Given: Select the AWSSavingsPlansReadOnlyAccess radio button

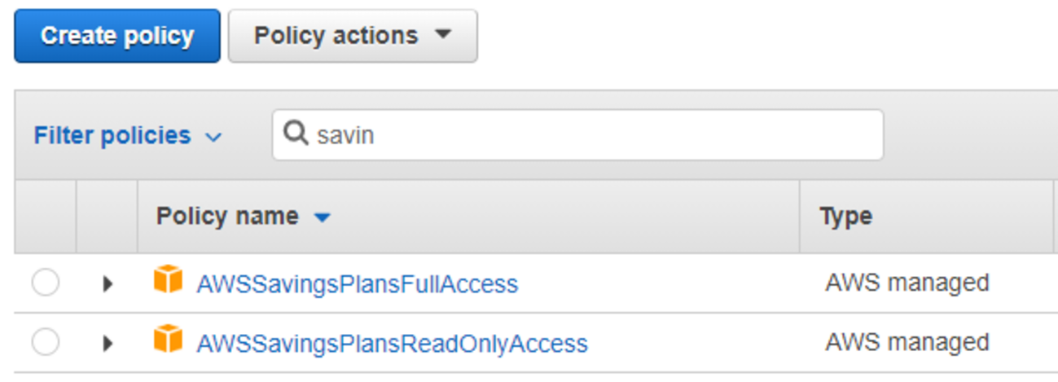Looking at the screenshot, I should pyautogui.click(x=46, y=343).
